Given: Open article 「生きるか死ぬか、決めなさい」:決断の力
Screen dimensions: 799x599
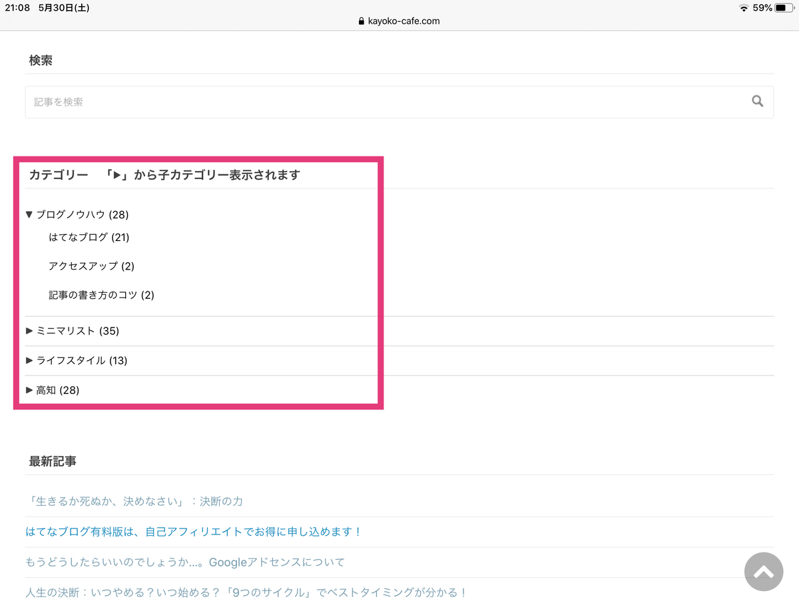Looking at the screenshot, I should coord(136,501).
